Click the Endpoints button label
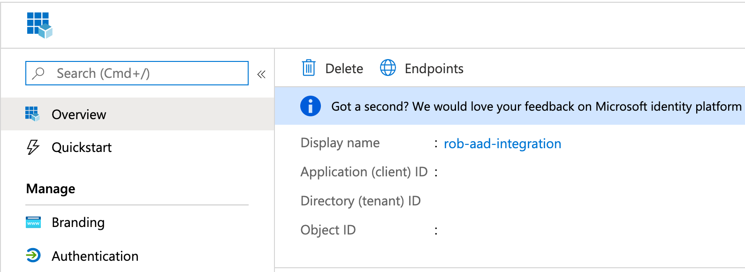The image size is (745, 272). point(434,68)
